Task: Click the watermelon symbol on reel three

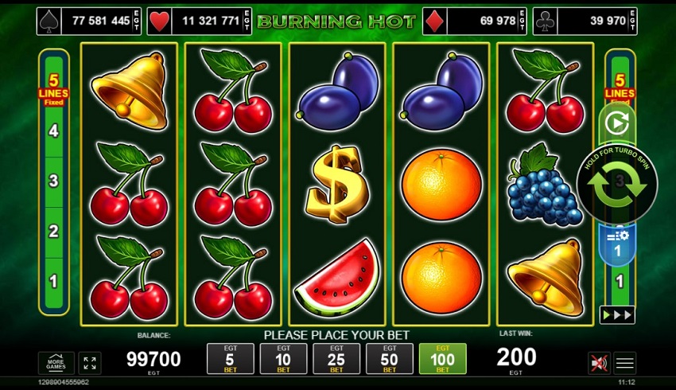Action: click(x=337, y=279)
